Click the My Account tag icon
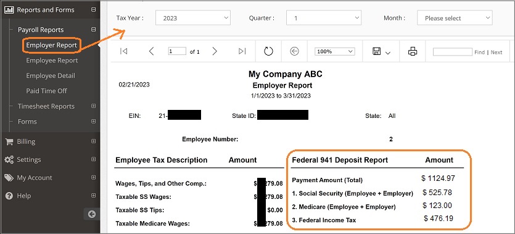 (9, 178)
